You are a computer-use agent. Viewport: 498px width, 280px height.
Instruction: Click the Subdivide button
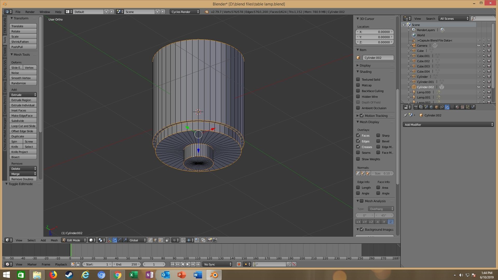pos(23,121)
